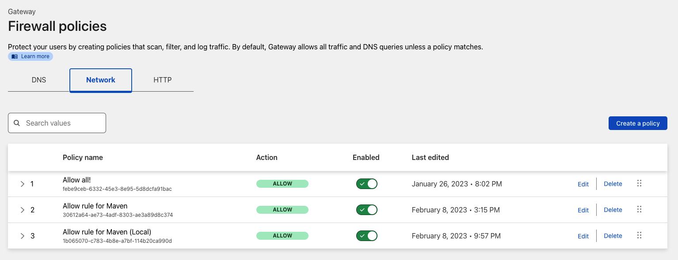Image resolution: width=678 pixels, height=260 pixels.
Task: Select the Network tab
Action: point(101,80)
